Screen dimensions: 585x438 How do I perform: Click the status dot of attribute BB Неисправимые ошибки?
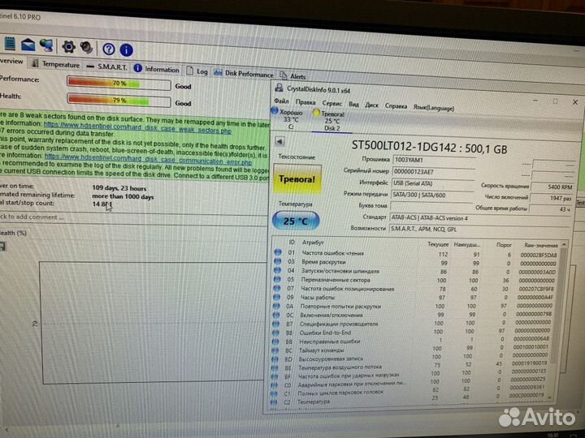[x=275, y=341]
